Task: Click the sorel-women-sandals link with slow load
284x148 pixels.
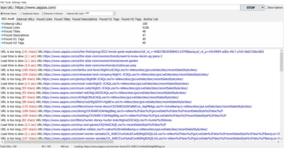Action: [162, 134]
